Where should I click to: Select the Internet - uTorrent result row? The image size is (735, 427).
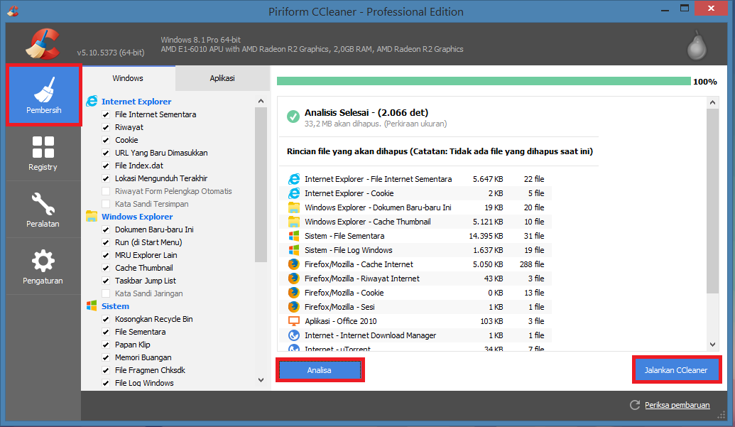415,348
